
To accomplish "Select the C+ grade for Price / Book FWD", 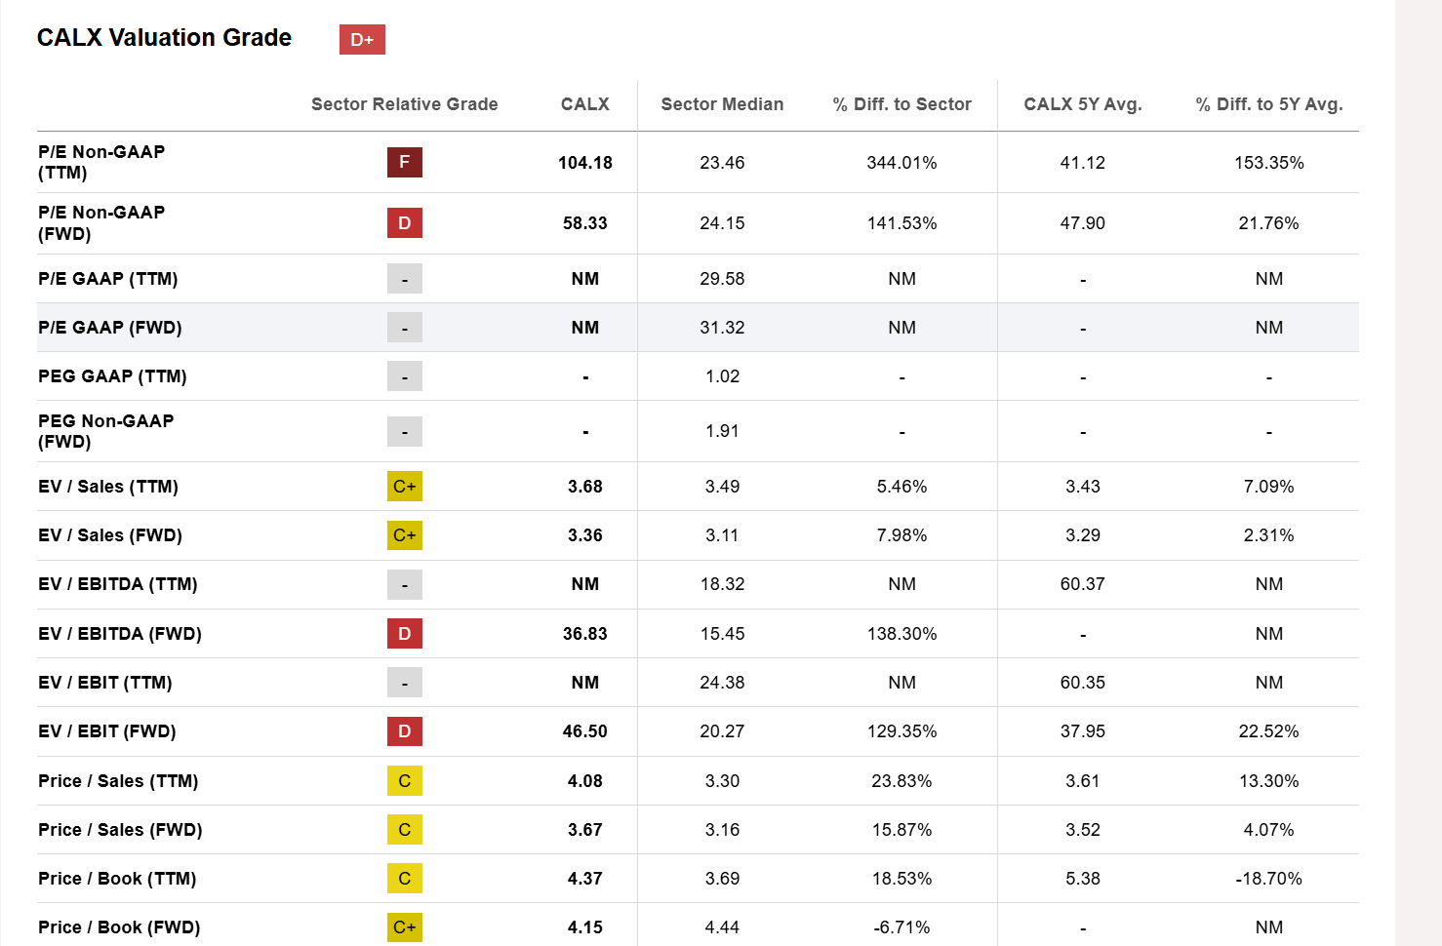I will coord(404,926).
